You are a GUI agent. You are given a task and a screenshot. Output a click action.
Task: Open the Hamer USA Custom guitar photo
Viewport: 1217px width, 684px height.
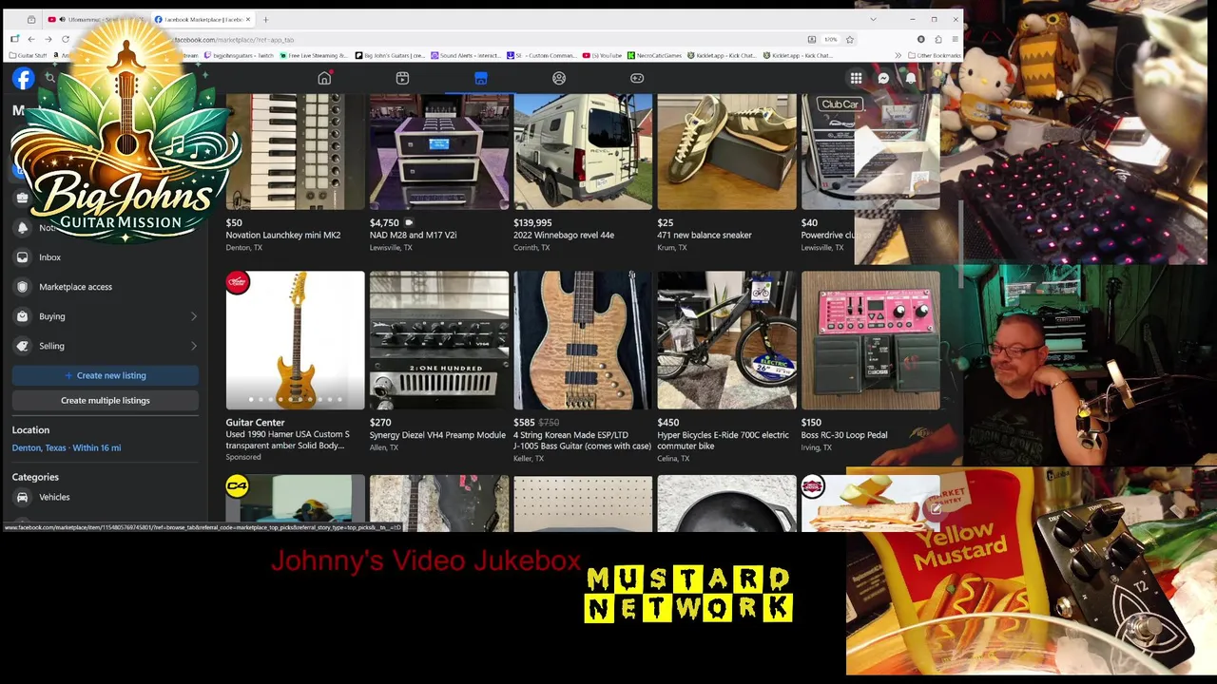tap(295, 340)
